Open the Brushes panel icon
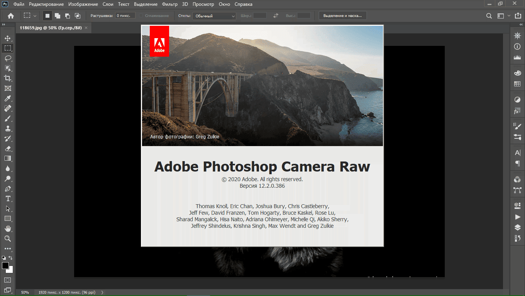525x296 pixels. coord(517,136)
